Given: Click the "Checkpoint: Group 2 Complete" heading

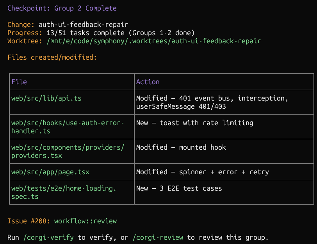Looking at the screenshot, I should pos(62,8).
